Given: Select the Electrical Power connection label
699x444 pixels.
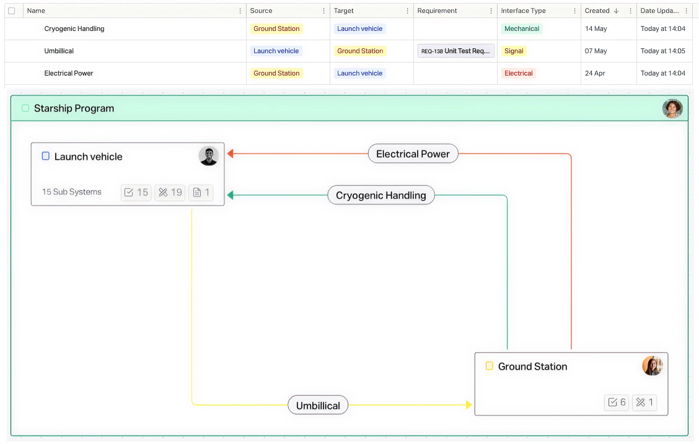Looking at the screenshot, I should click(x=413, y=154).
